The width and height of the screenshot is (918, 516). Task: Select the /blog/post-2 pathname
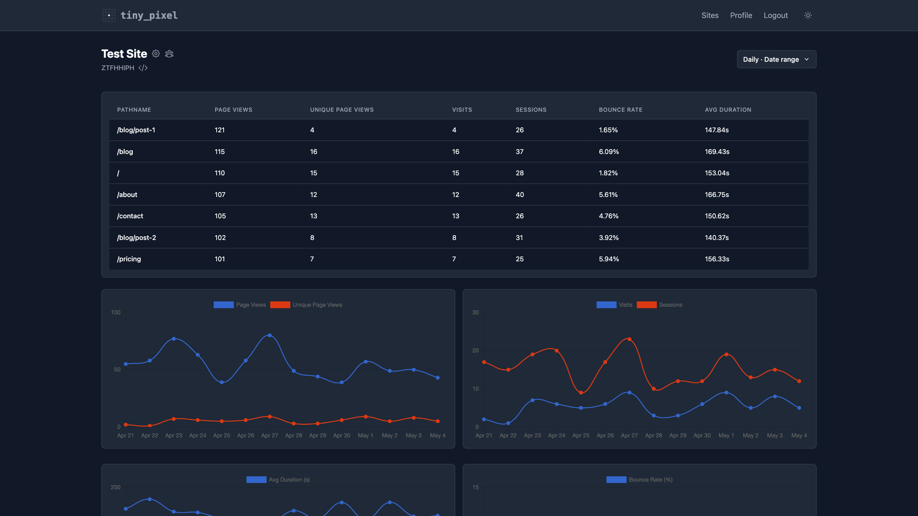tap(136, 238)
